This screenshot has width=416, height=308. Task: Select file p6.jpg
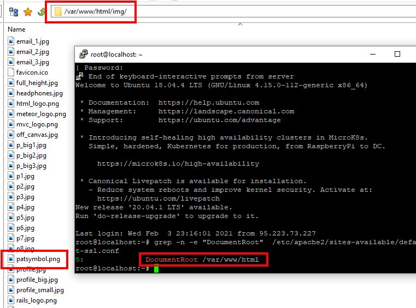[25, 228]
